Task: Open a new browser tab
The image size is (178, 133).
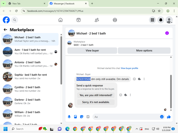Action: coord(92,4)
